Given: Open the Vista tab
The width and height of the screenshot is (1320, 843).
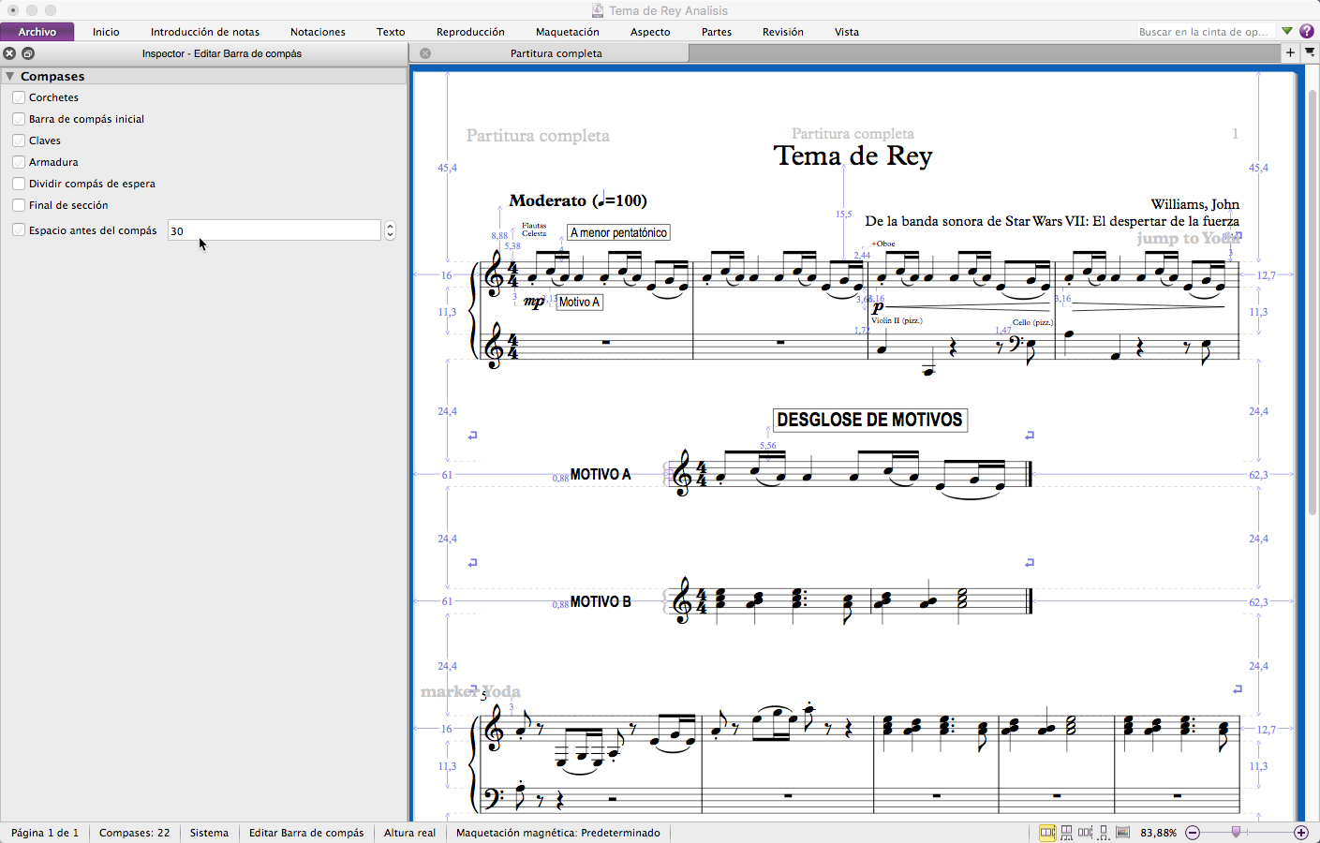Looking at the screenshot, I should (x=847, y=32).
